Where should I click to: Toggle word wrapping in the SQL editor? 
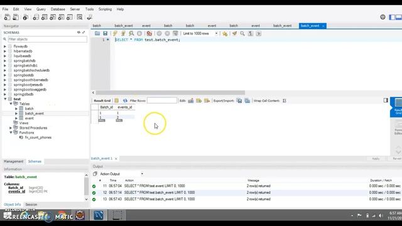click(x=258, y=33)
